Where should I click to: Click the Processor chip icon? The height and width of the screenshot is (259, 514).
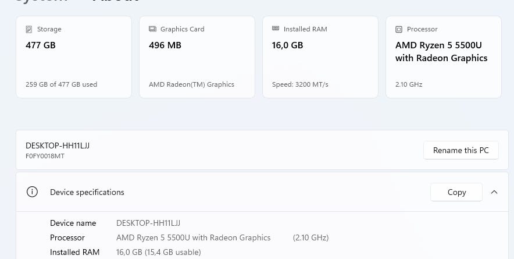coord(399,29)
